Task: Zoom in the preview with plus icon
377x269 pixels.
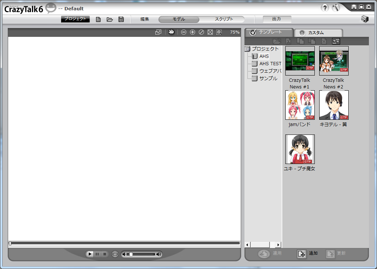Action: pos(192,32)
